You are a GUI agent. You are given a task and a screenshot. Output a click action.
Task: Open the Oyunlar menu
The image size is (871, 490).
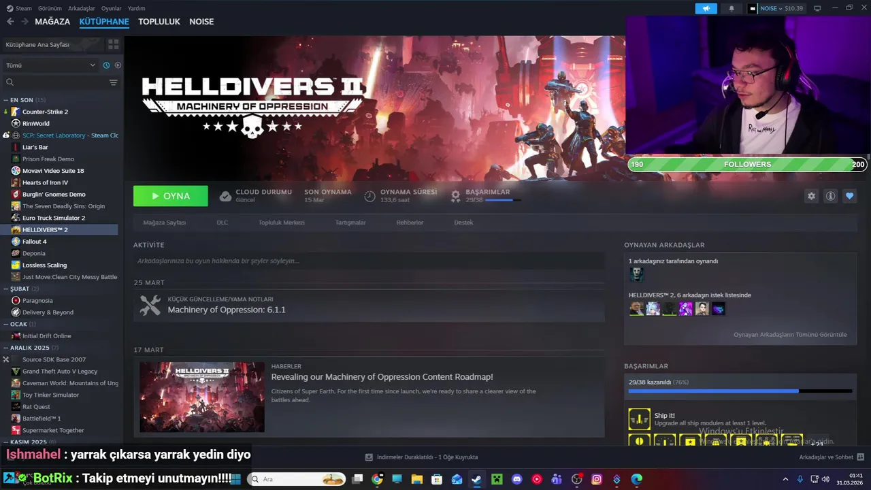point(112,8)
